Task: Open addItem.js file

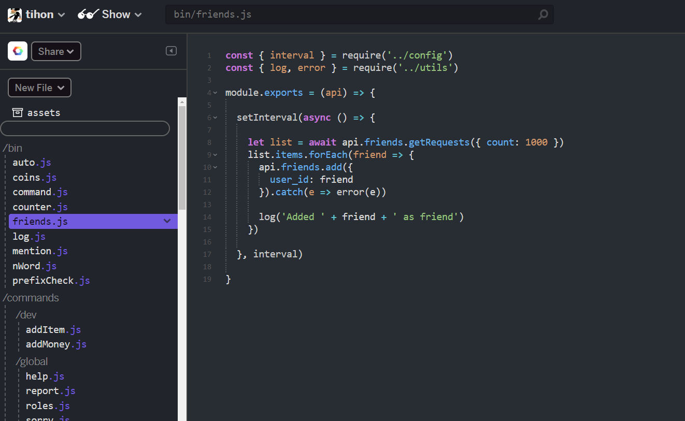Action: pyautogui.click(x=53, y=329)
